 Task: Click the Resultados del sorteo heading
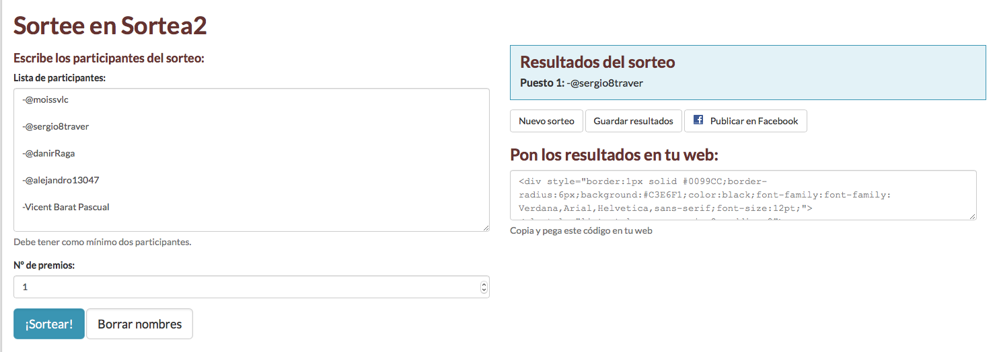[597, 62]
